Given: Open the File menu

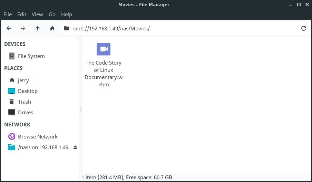Looking at the screenshot, I should 8,14.
